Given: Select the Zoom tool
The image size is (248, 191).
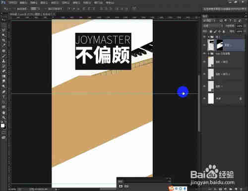Looking at the screenshot, I should (x=3, y=118).
